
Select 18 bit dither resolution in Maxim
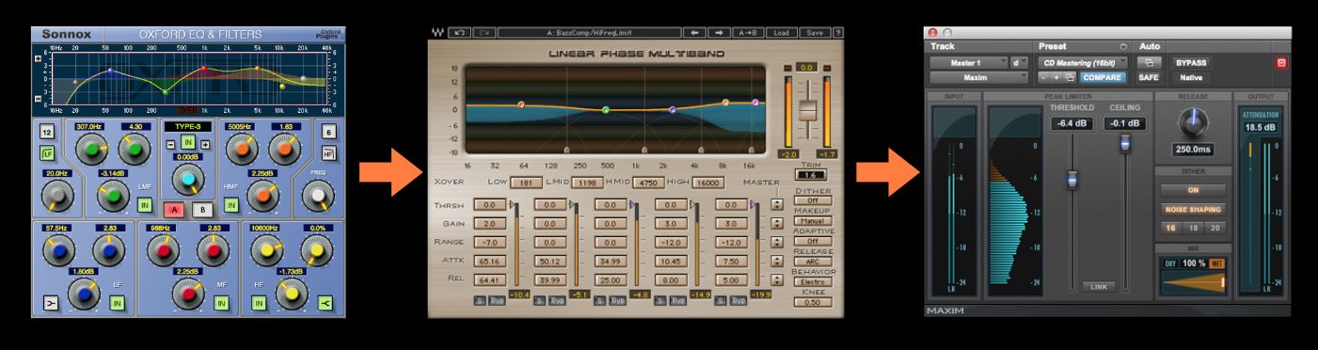[1192, 229]
